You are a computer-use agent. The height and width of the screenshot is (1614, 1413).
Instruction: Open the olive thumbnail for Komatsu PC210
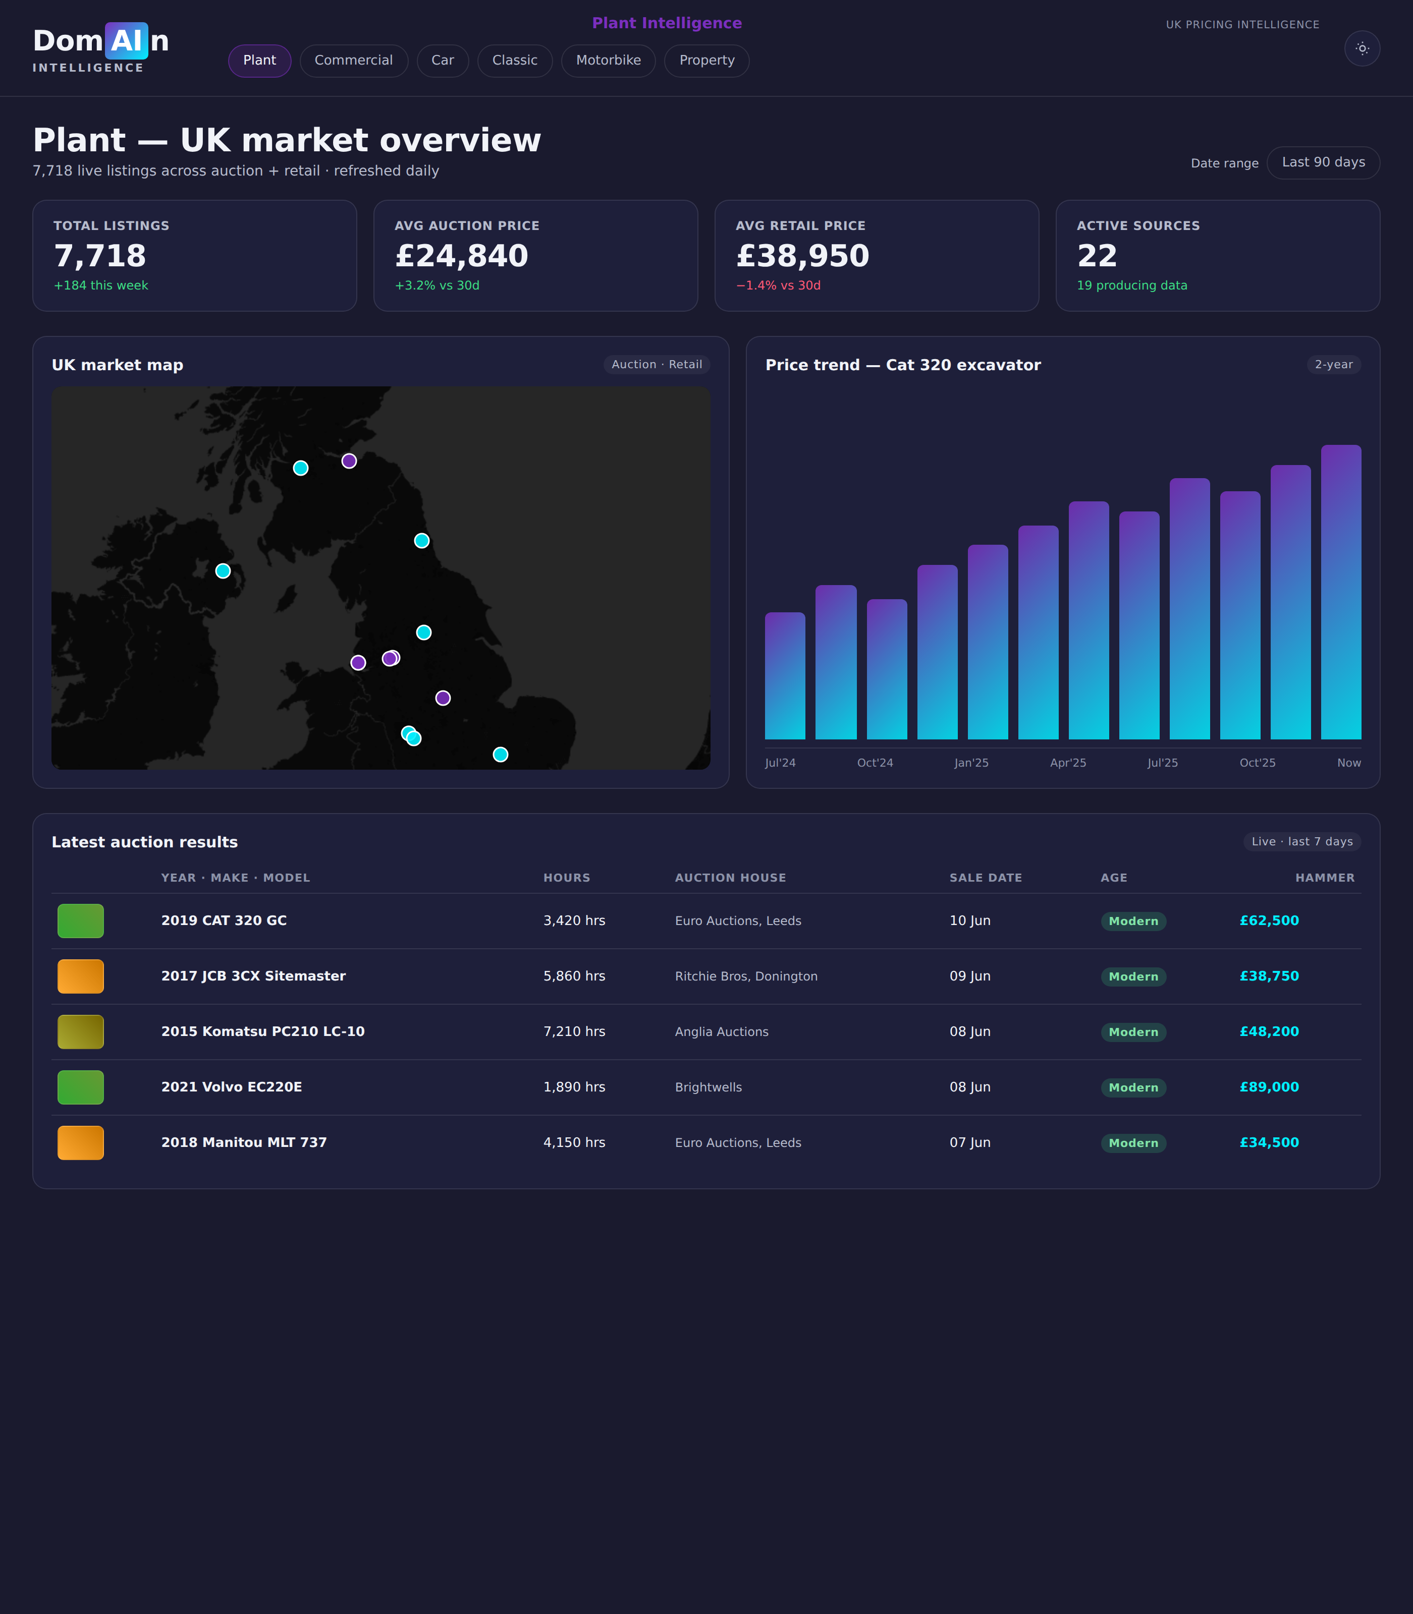tap(80, 1031)
